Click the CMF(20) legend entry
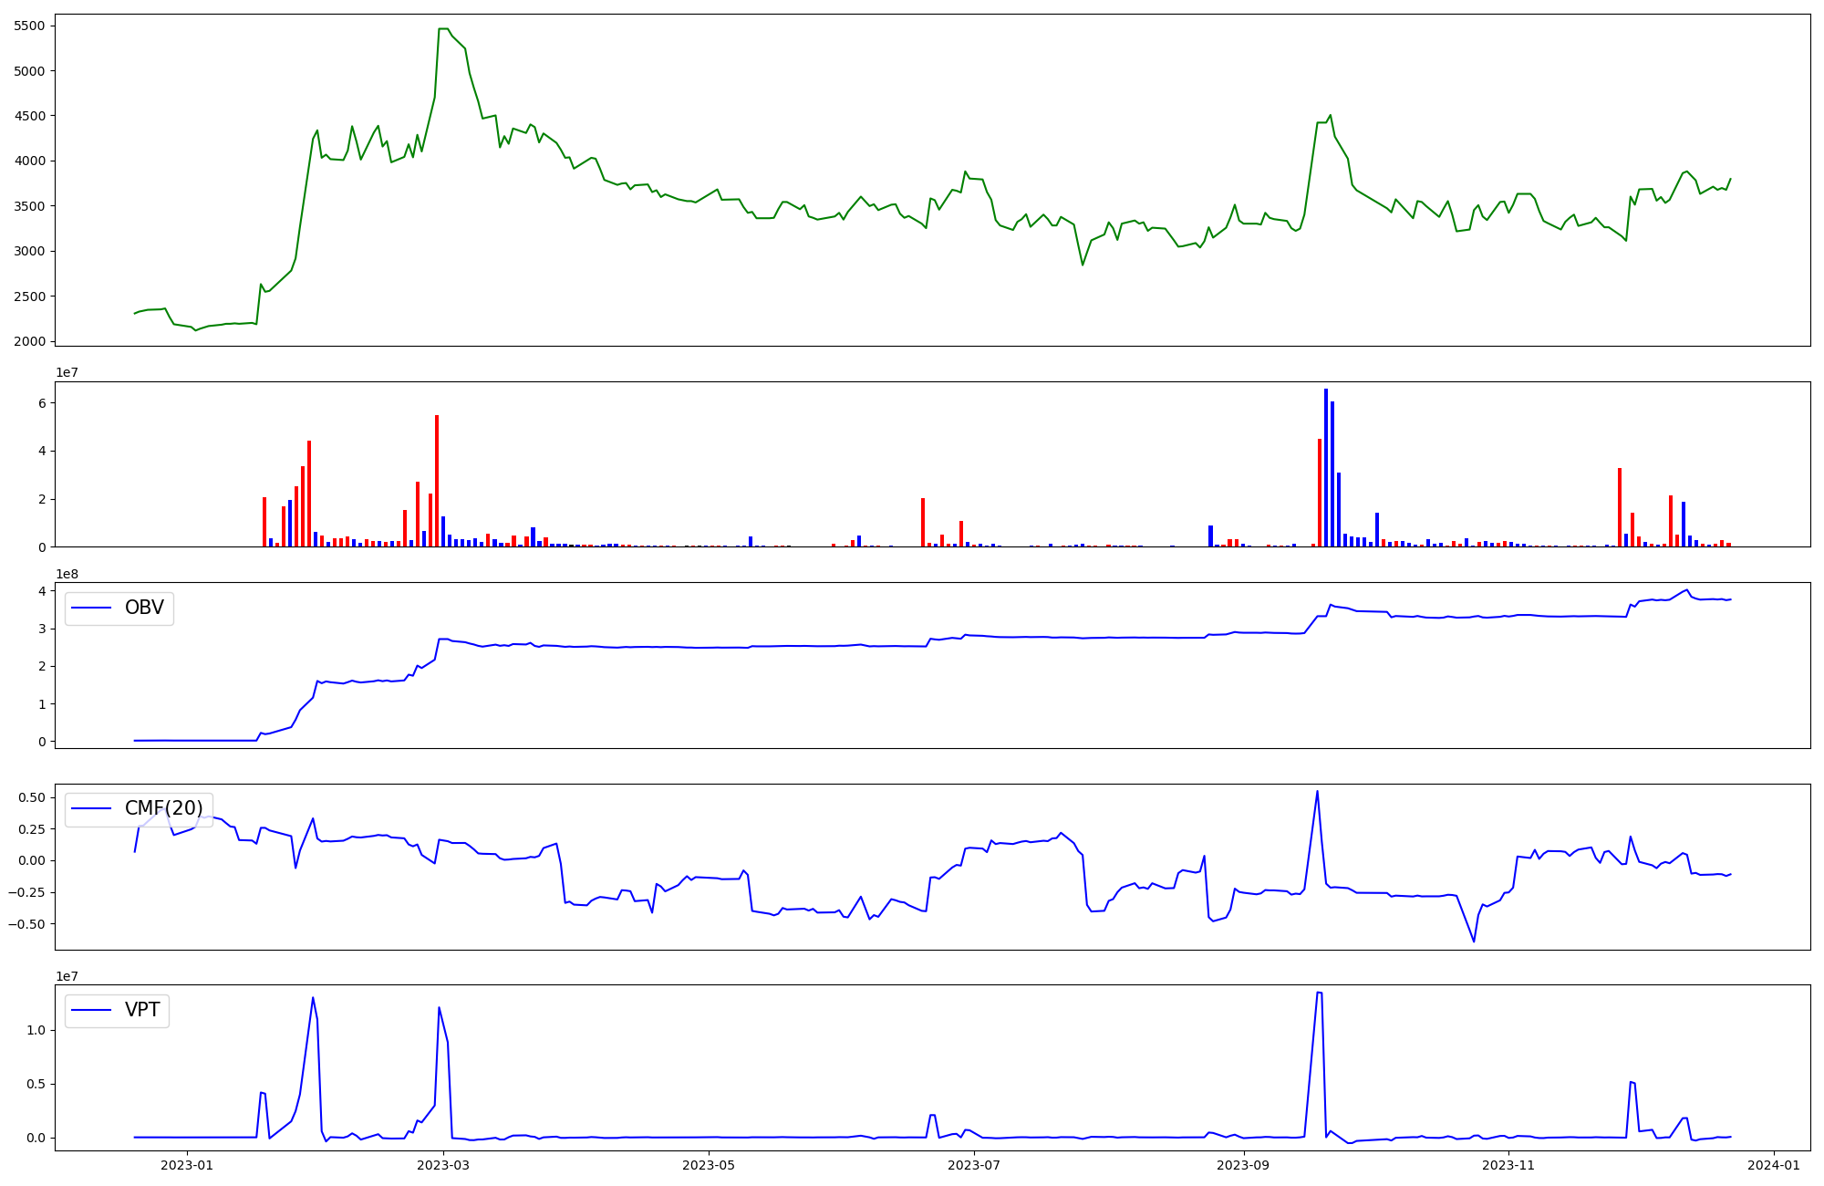The height and width of the screenshot is (1186, 1824). click(163, 808)
